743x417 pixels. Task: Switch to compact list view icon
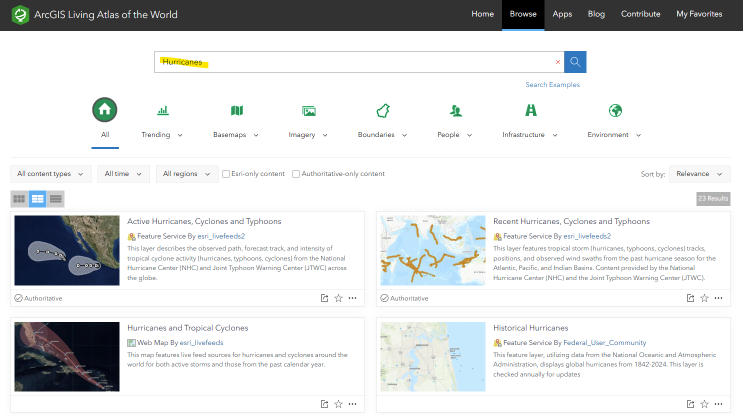[55, 199]
